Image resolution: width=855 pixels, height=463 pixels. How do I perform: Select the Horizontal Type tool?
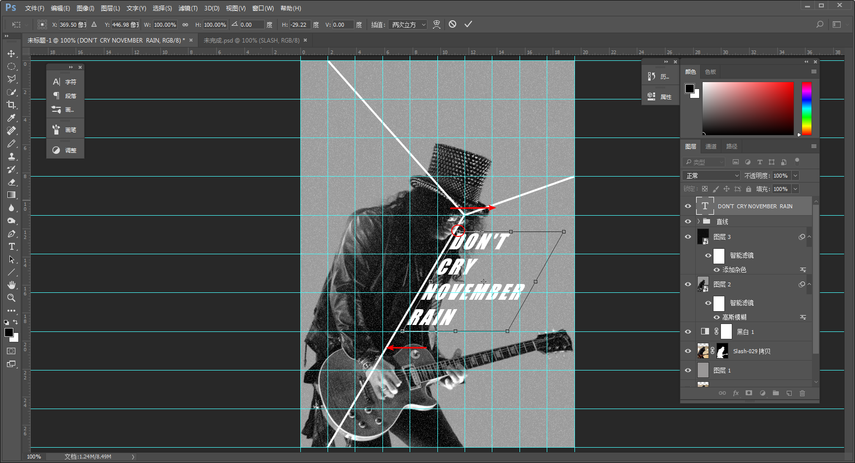[11, 246]
